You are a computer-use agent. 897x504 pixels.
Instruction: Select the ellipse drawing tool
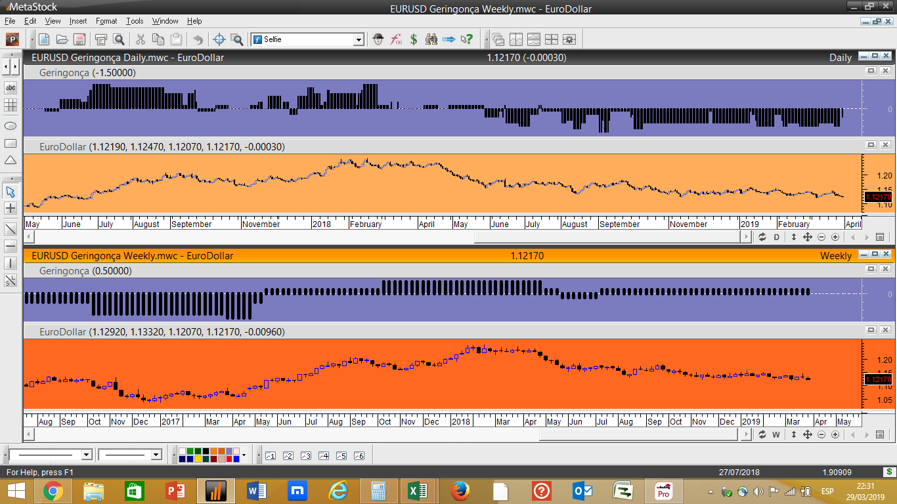coord(11,125)
